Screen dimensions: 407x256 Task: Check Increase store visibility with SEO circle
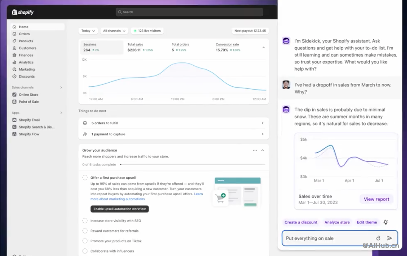85,221
